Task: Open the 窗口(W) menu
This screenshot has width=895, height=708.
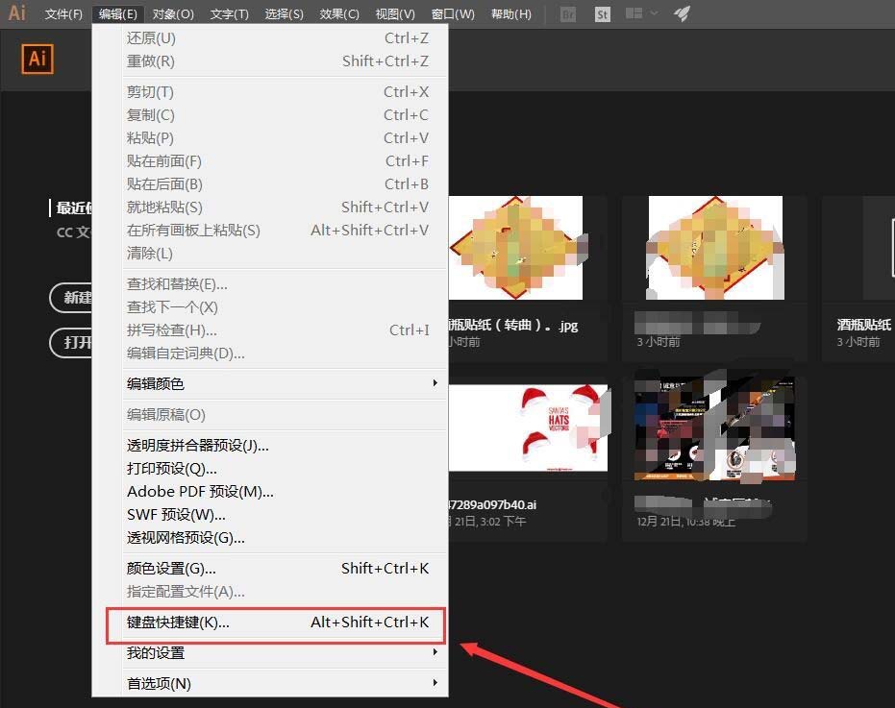Action: point(452,13)
